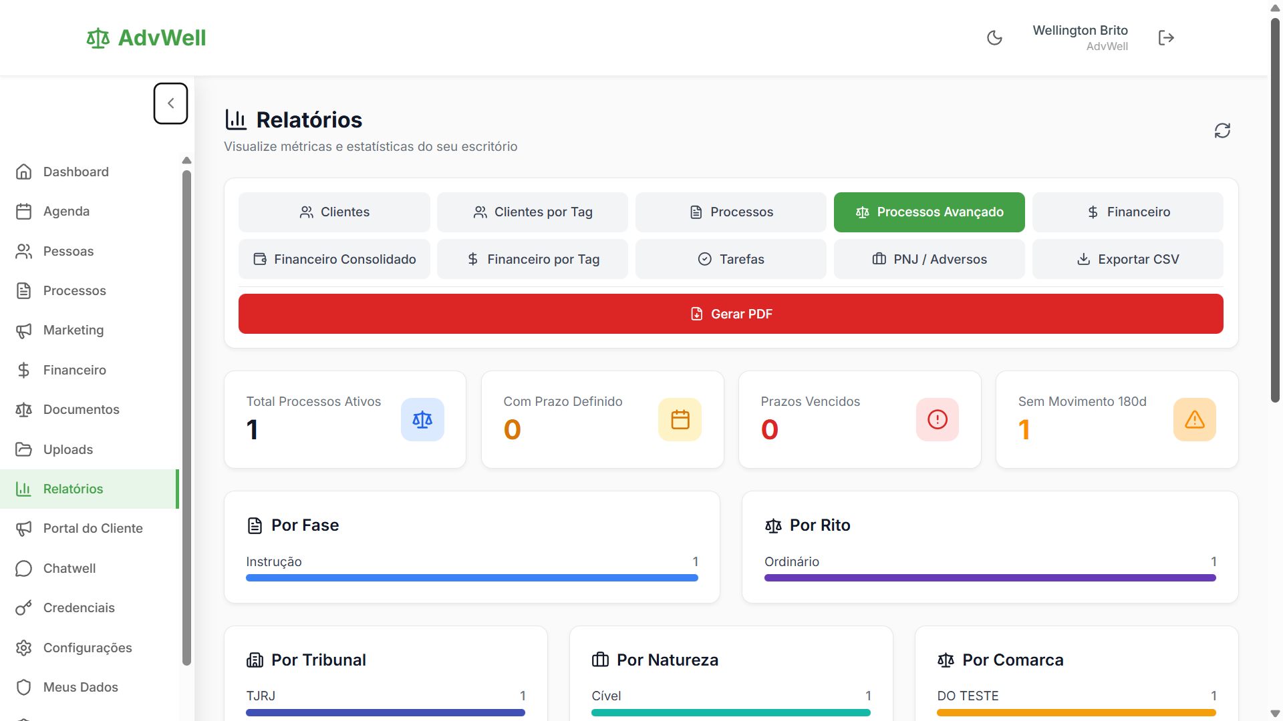This screenshot has width=1283, height=721.
Task: Click the Exportar CSV button
Action: (x=1127, y=259)
